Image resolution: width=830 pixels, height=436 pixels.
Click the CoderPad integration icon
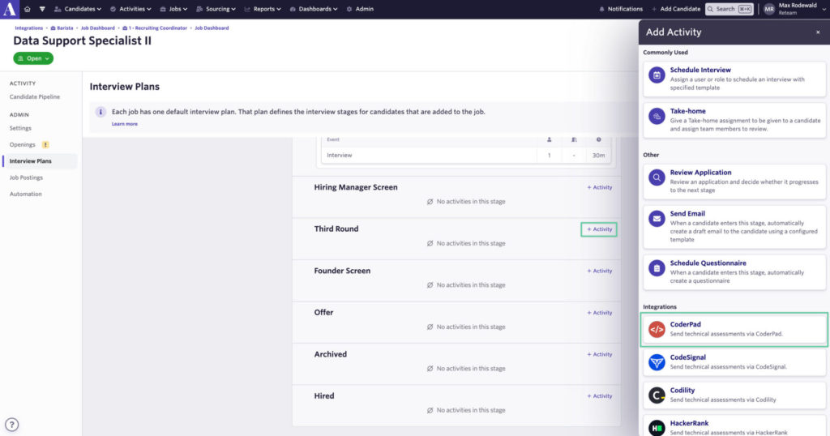[x=657, y=329]
